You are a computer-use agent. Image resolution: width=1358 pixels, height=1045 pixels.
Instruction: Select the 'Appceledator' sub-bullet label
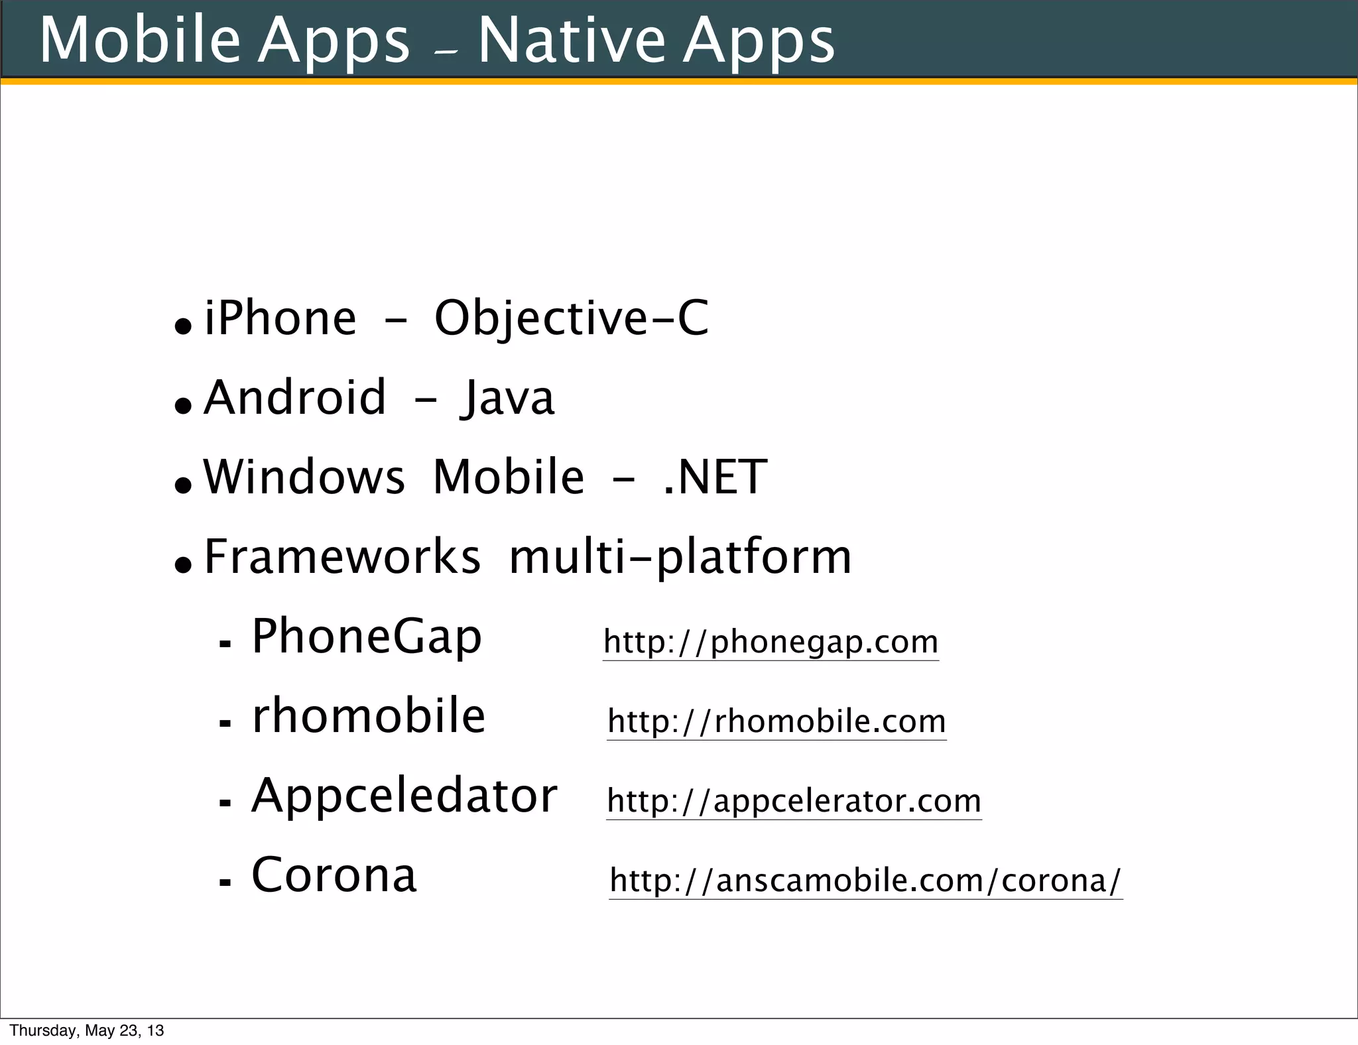pos(404,797)
